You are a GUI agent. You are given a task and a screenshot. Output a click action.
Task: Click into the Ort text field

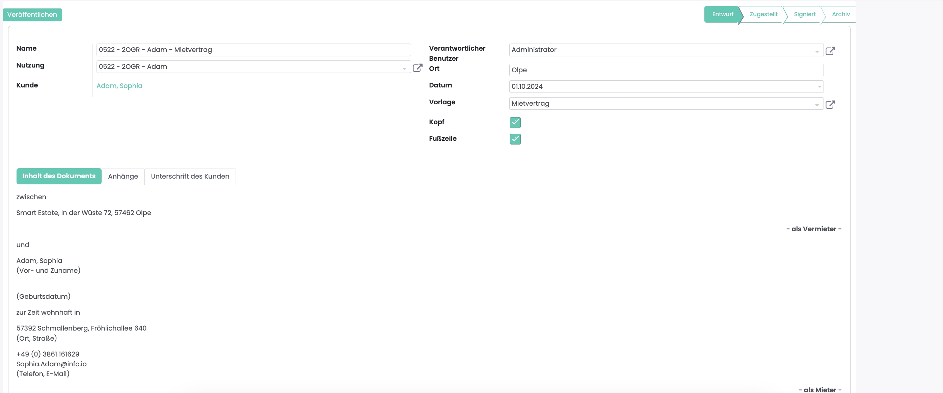pos(666,70)
